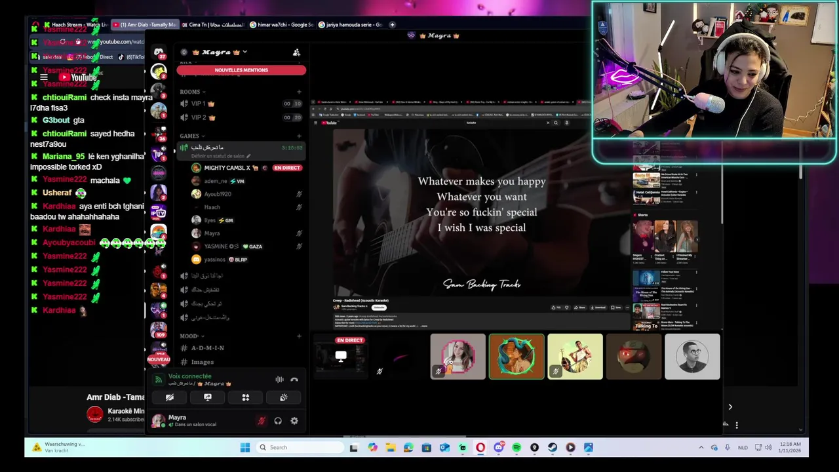Show hidden system tray icons chevron
The height and width of the screenshot is (472, 839).
click(x=701, y=448)
